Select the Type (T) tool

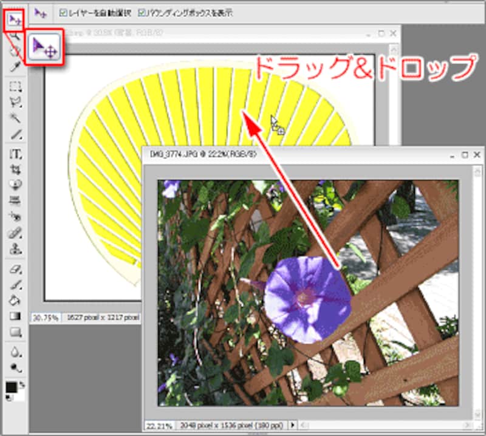pos(15,154)
